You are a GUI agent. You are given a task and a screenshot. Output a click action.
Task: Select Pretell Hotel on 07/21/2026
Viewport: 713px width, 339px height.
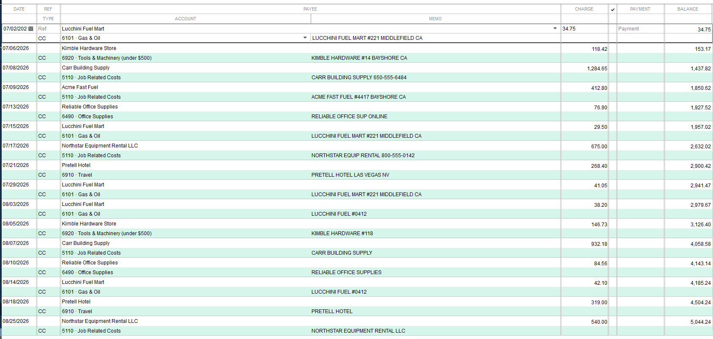pyautogui.click(x=76, y=165)
